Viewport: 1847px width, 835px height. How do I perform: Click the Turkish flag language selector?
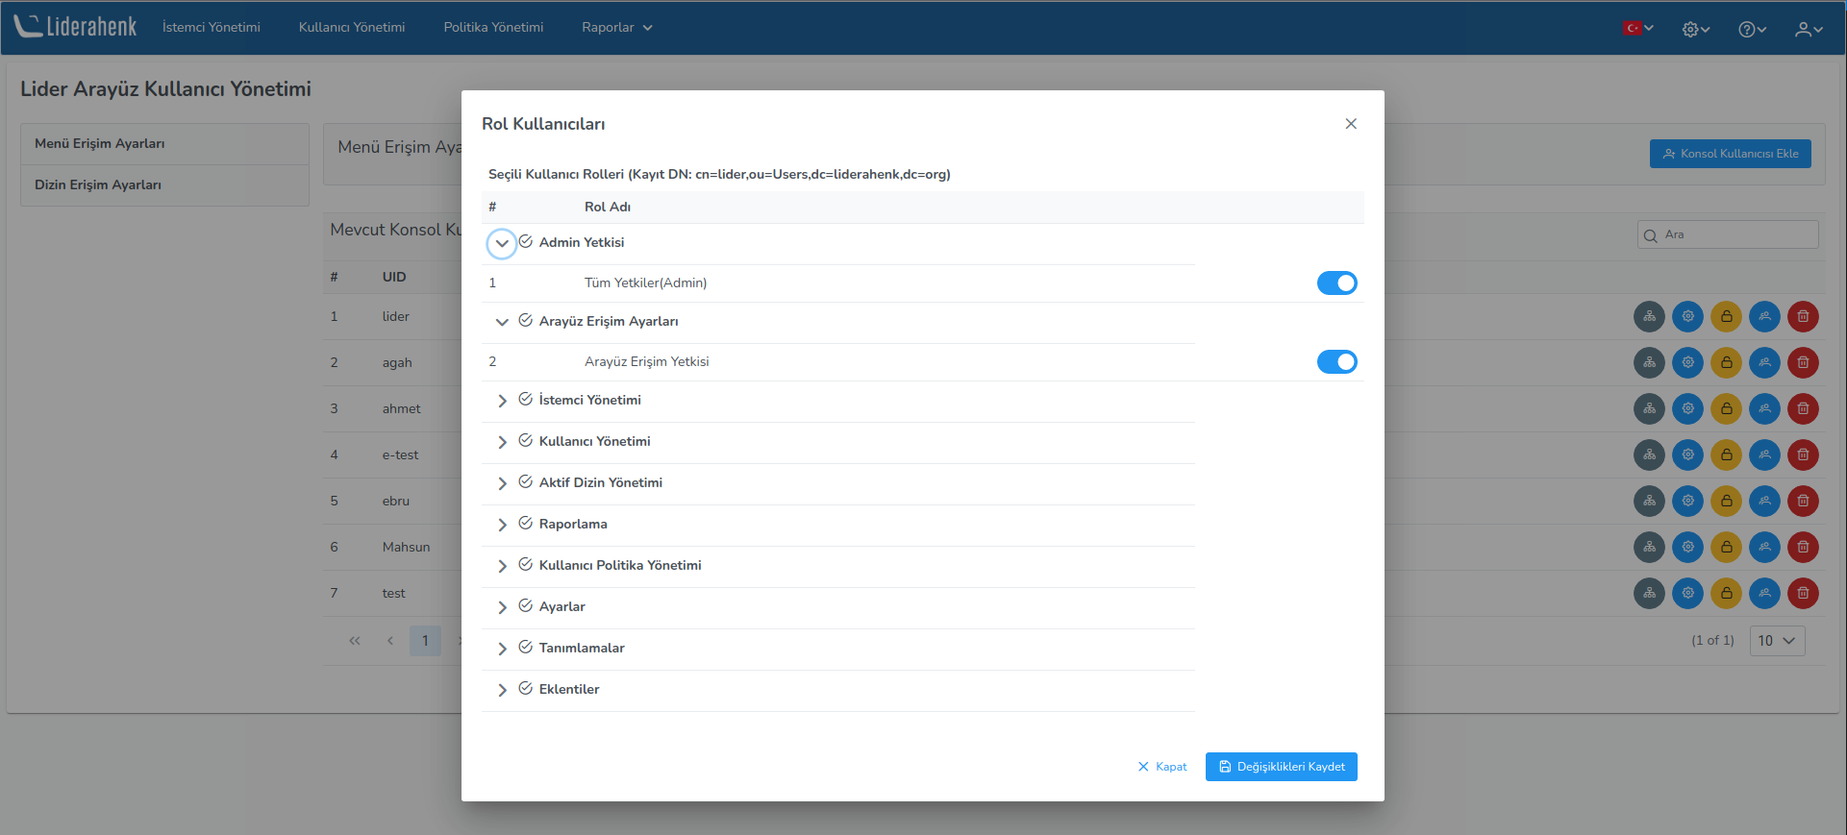tap(1637, 28)
